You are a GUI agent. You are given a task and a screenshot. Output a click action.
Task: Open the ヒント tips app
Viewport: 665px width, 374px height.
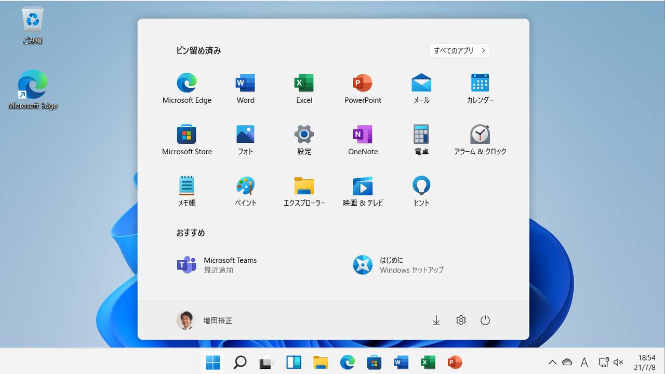coord(421,191)
